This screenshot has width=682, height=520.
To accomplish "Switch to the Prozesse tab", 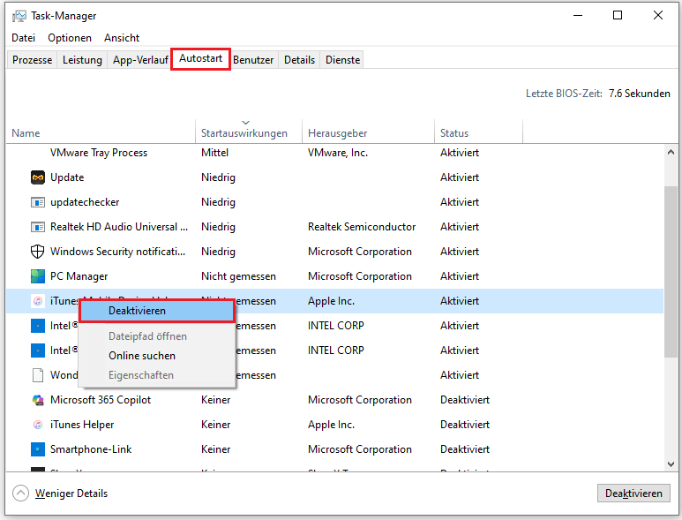I will tap(32, 60).
